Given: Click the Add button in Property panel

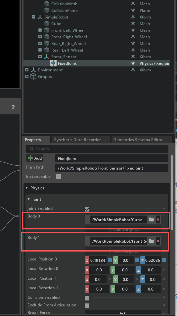Looking at the screenshot, I should pos(35,158).
